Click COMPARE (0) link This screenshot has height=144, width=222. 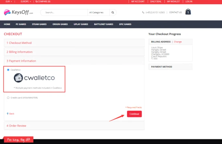(x=43, y=2)
